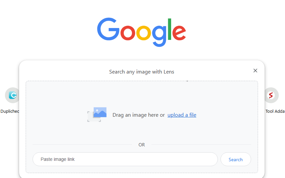Click the image placeholder icon in drop zone
Viewport: 285px width, 178px height.
97,114
